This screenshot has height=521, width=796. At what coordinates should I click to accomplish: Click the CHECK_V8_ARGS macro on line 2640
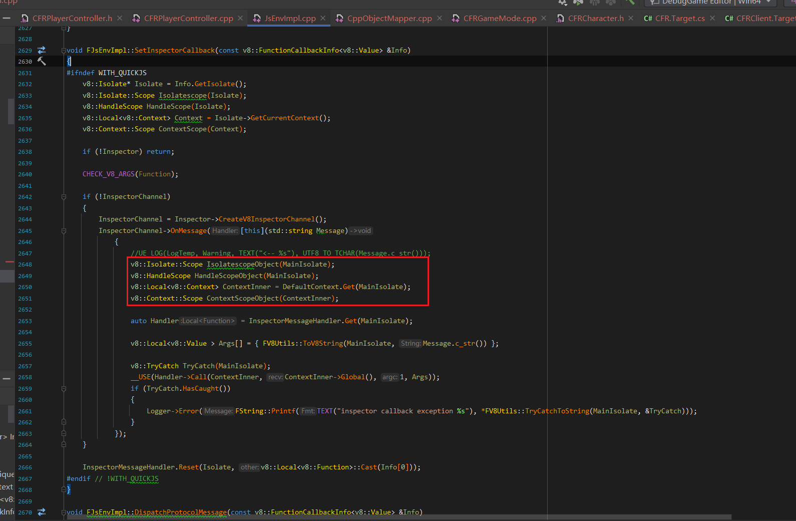click(109, 174)
